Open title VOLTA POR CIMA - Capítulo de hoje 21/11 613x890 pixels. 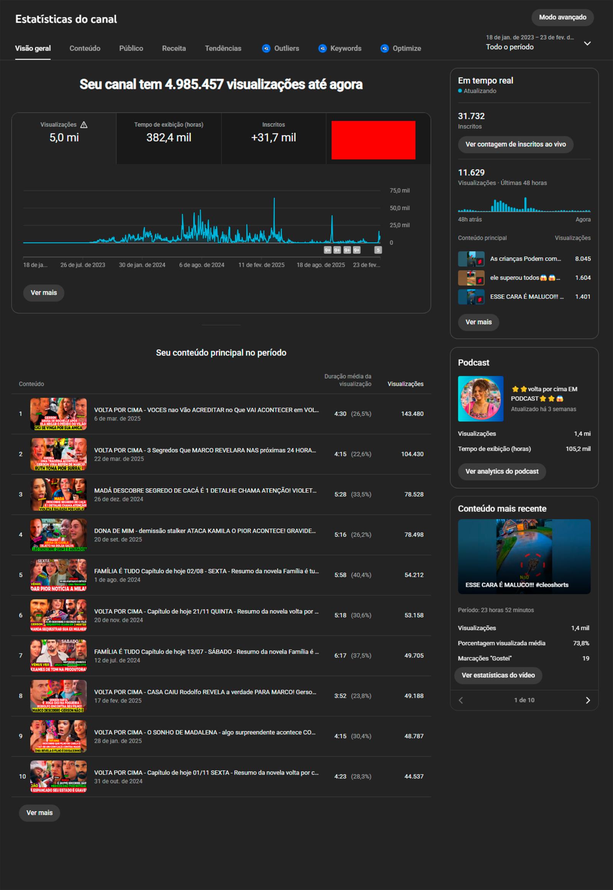207,612
